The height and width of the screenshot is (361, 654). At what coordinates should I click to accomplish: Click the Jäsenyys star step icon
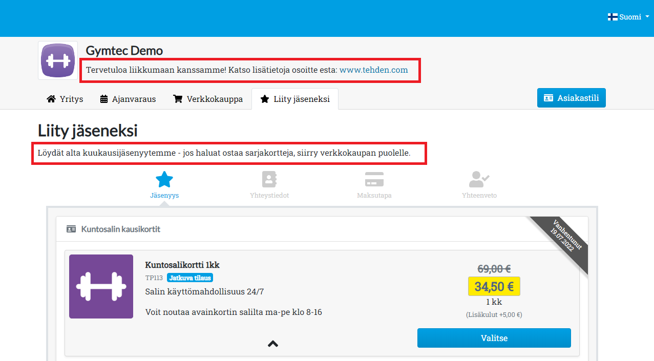(x=164, y=180)
